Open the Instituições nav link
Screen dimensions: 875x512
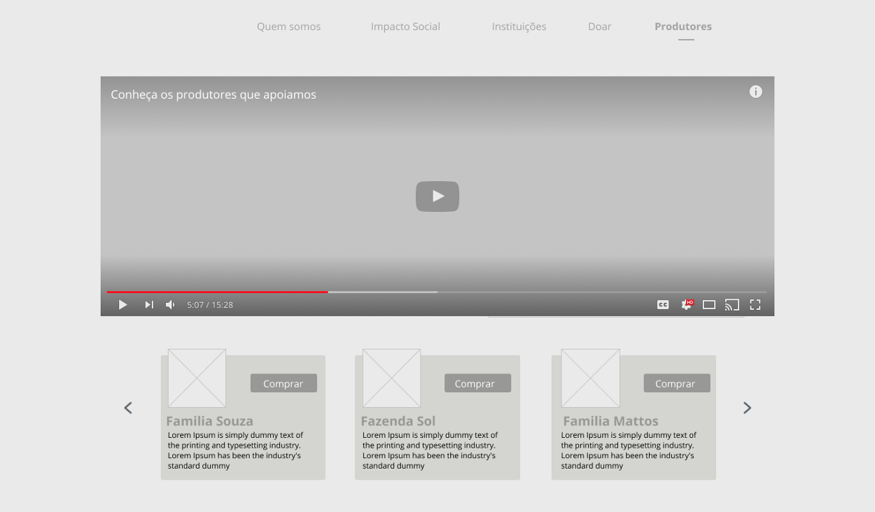519,27
